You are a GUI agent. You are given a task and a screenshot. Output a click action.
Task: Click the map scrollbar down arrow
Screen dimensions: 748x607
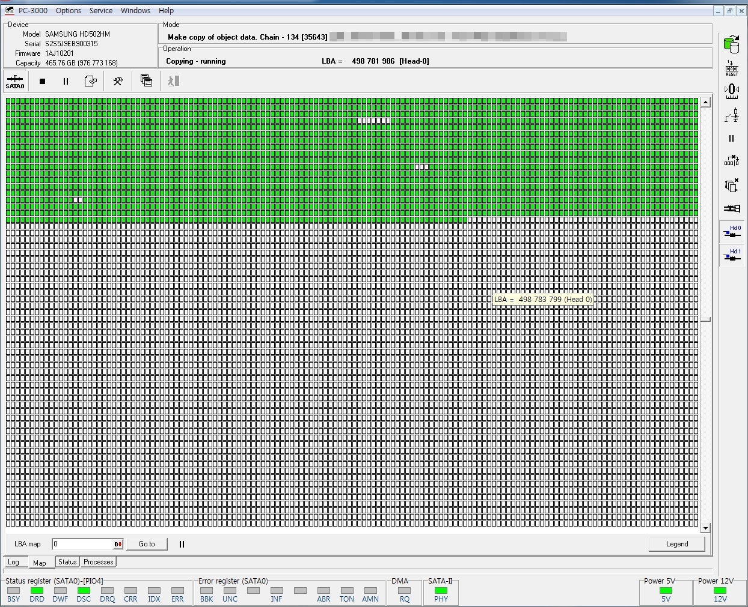pos(705,528)
